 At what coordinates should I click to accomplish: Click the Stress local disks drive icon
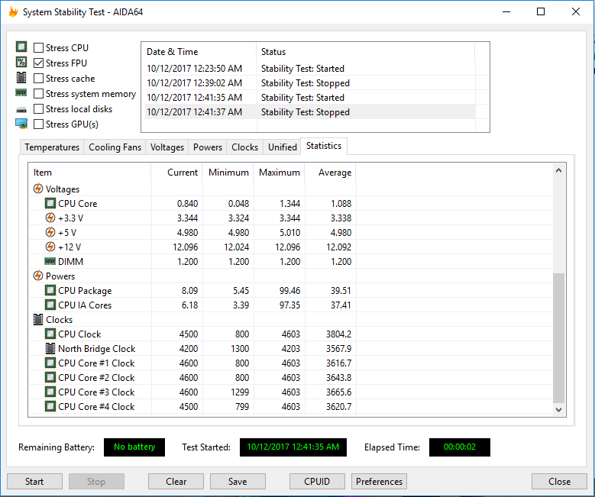[x=21, y=110]
